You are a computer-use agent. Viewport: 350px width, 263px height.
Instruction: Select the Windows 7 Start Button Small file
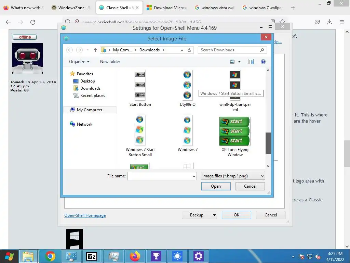(140, 136)
